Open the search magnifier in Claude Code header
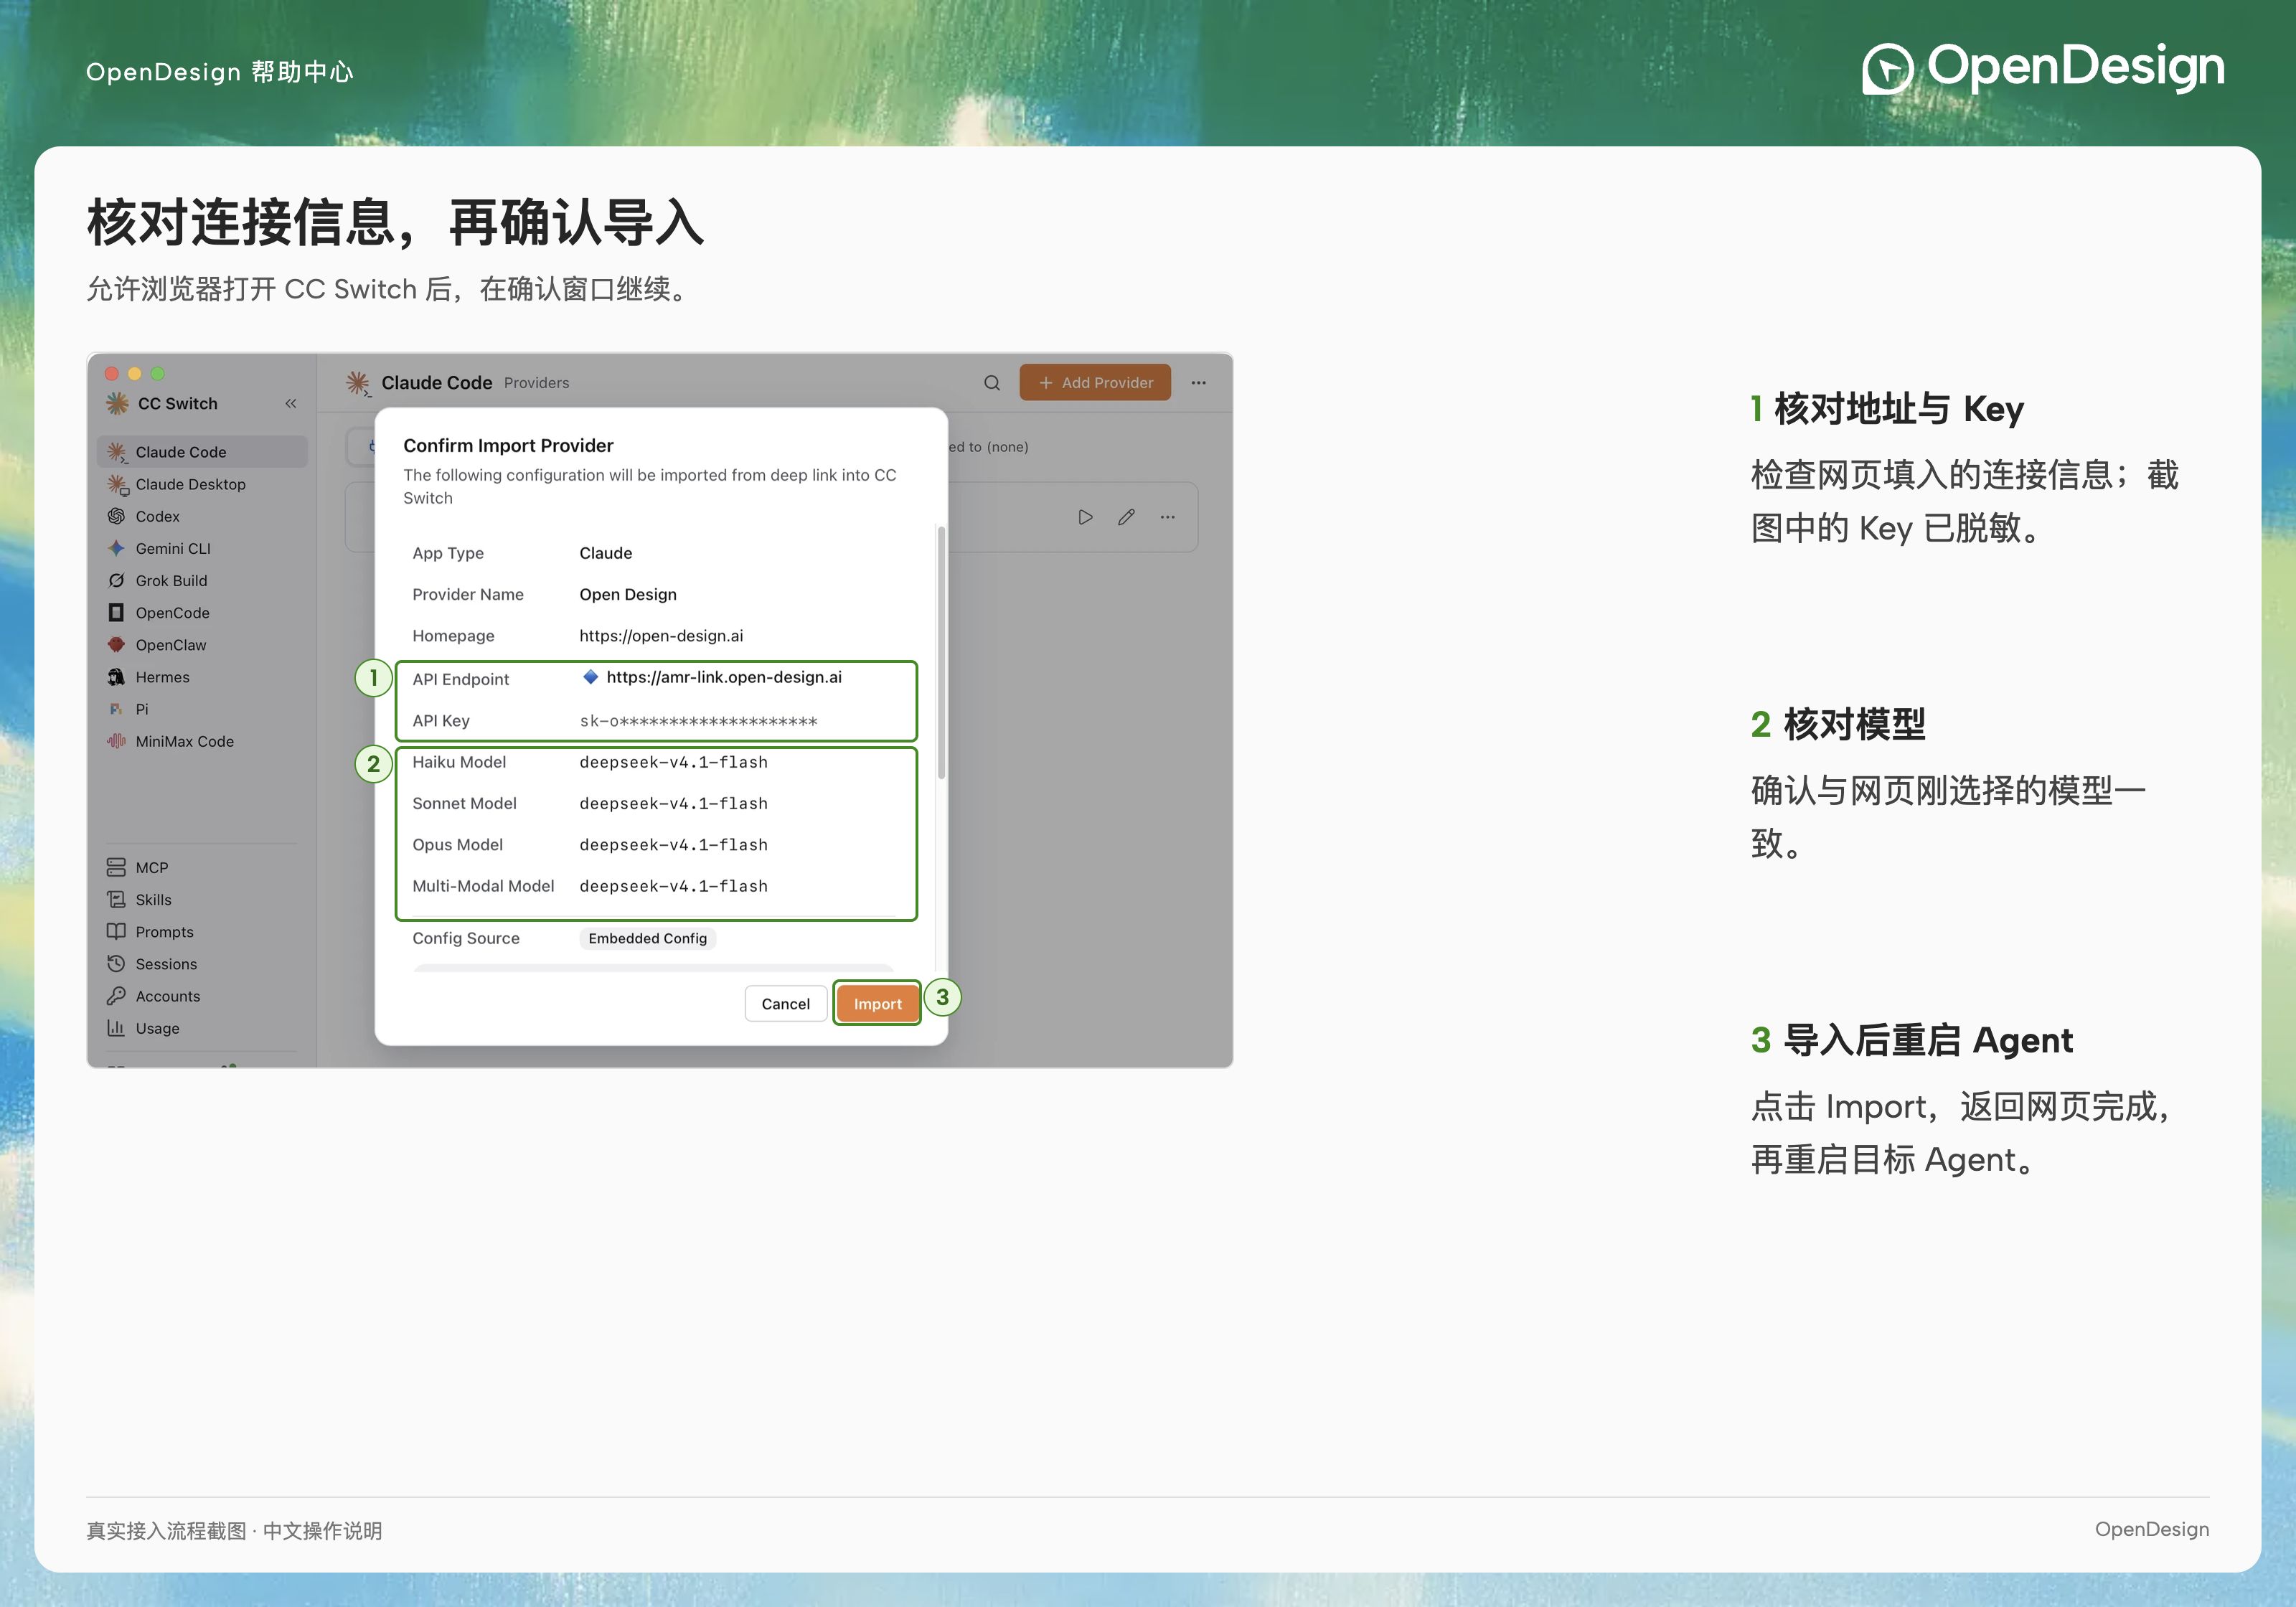This screenshot has height=1607, width=2296. [991, 382]
